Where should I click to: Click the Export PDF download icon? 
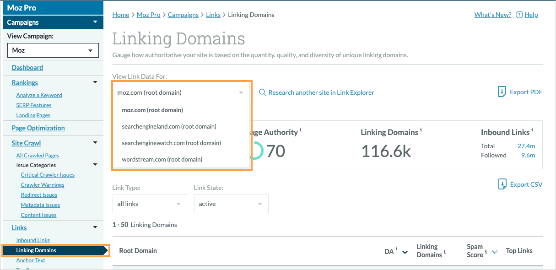(502, 92)
